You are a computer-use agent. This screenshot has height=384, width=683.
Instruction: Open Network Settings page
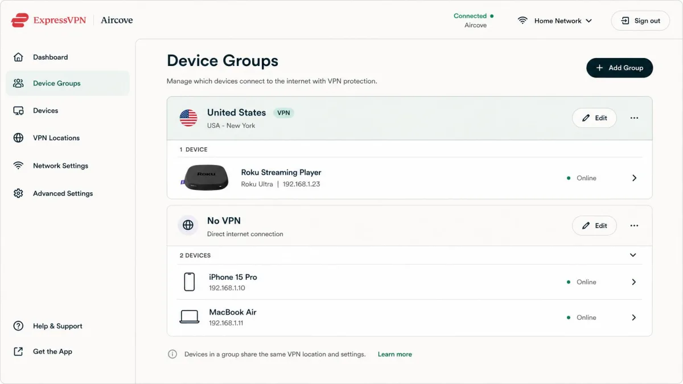(68, 166)
